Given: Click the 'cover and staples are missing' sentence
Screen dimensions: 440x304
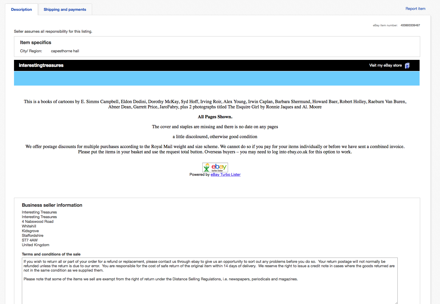Looking at the screenshot, I should pyautogui.click(x=215, y=127).
